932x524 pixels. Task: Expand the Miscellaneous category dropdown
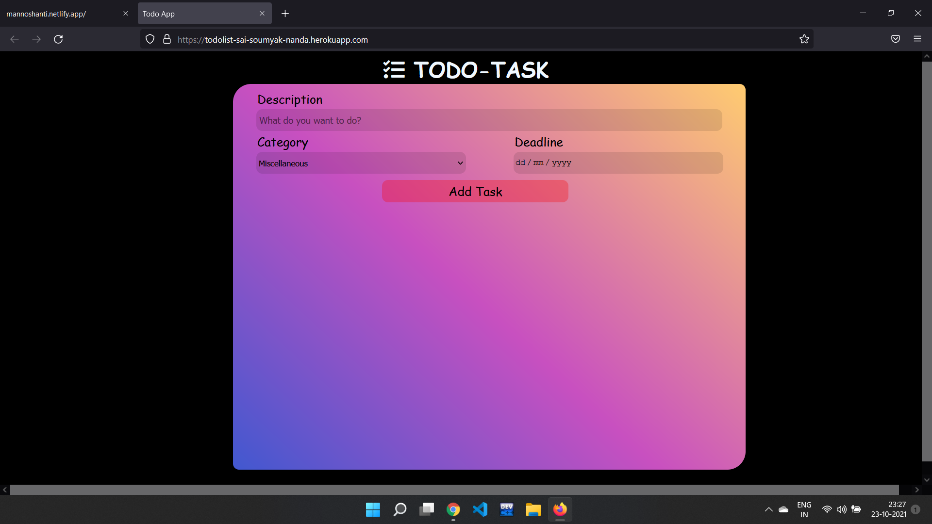coord(361,163)
